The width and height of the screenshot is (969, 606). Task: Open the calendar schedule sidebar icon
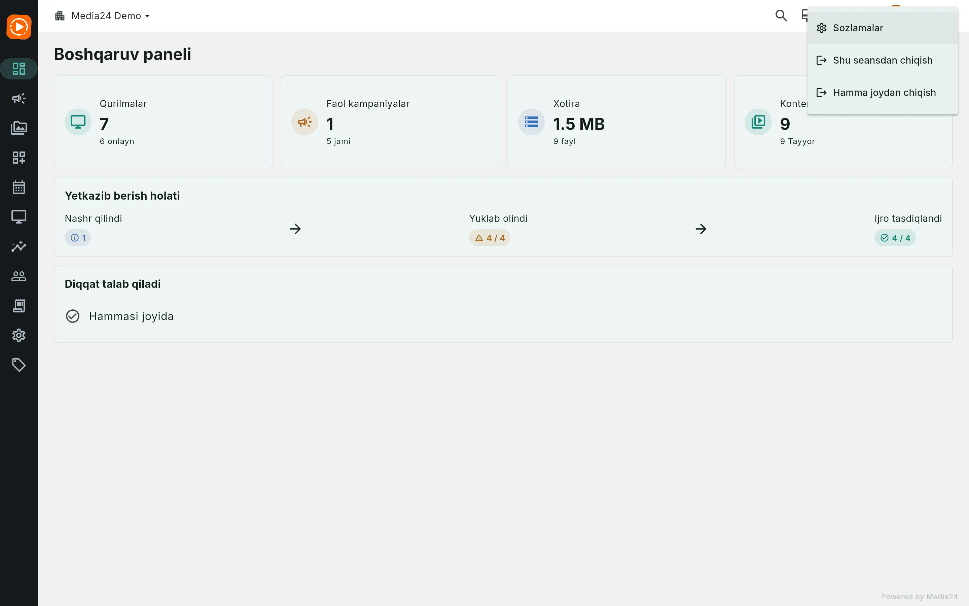(x=19, y=187)
